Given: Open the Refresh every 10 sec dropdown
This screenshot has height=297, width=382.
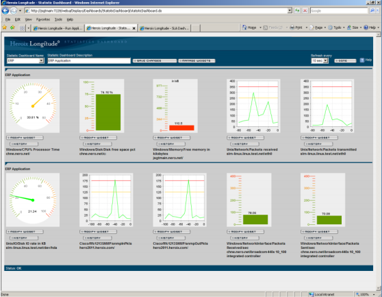Looking at the screenshot, I should tap(325, 60).
